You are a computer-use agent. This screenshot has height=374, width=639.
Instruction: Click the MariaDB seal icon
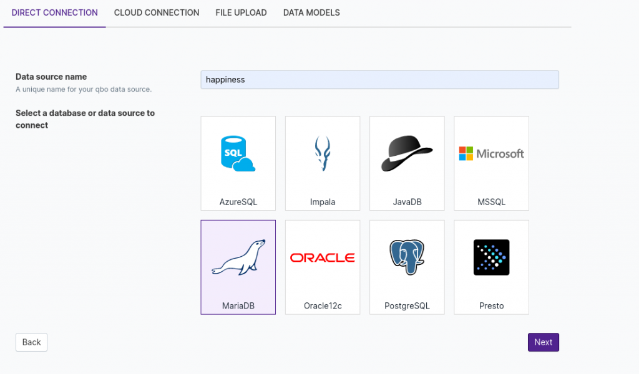[238, 257]
